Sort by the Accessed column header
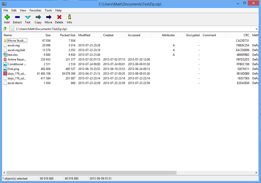The image size is (261, 183). 139,35
